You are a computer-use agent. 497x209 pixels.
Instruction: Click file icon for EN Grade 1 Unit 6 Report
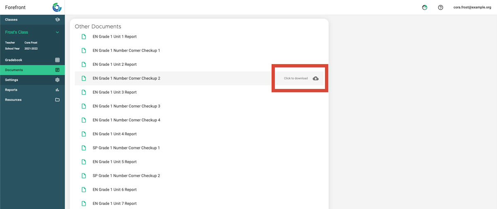(84, 190)
